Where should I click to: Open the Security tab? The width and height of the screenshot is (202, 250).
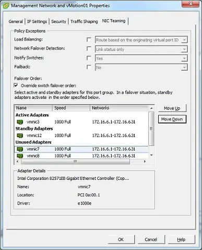tap(58, 21)
